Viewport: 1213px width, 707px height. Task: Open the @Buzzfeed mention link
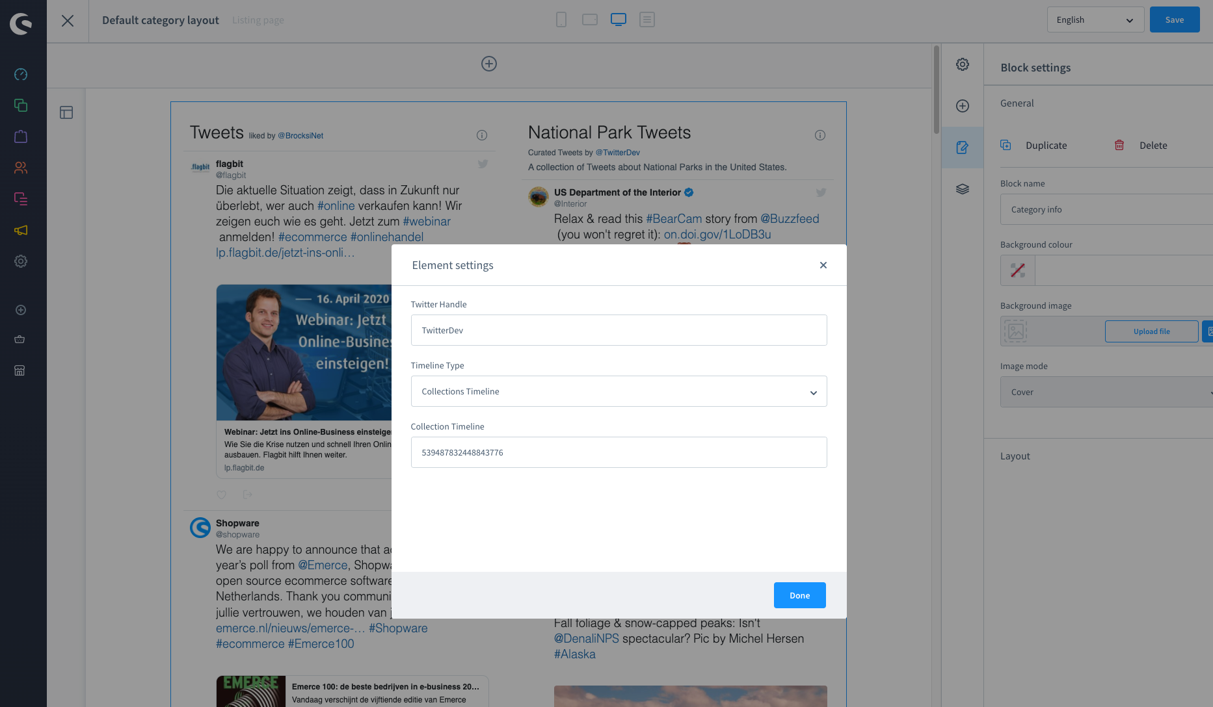click(790, 219)
